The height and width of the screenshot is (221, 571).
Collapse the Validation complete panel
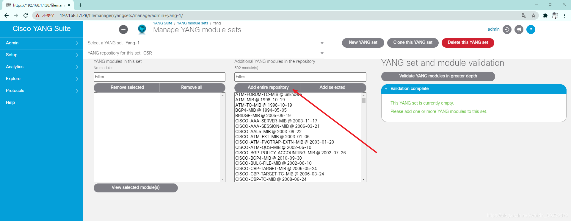click(x=474, y=89)
